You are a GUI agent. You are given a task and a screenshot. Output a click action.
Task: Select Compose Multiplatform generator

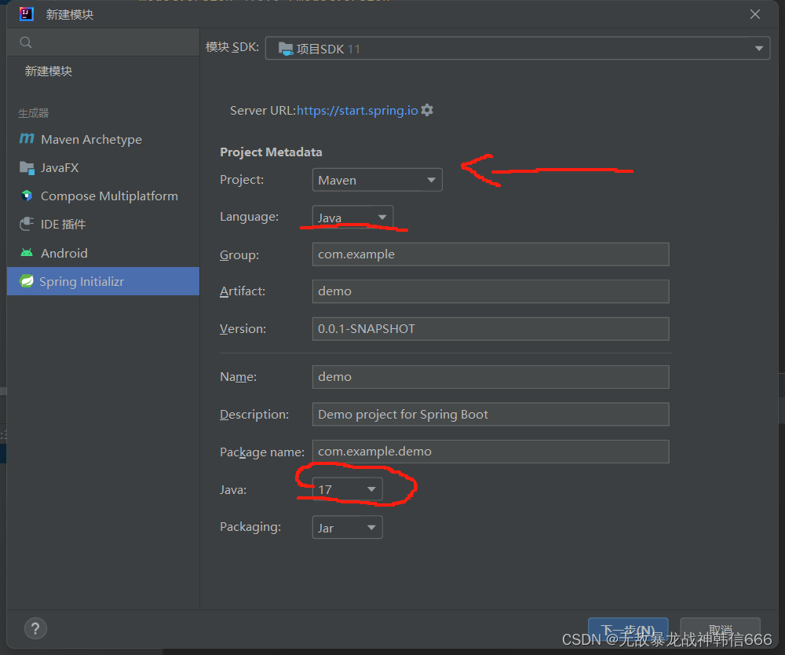point(103,196)
